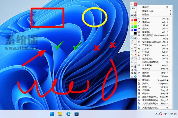Pick the solid red color swatch
Viewport: 178px width, 118px height.
point(136,20)
